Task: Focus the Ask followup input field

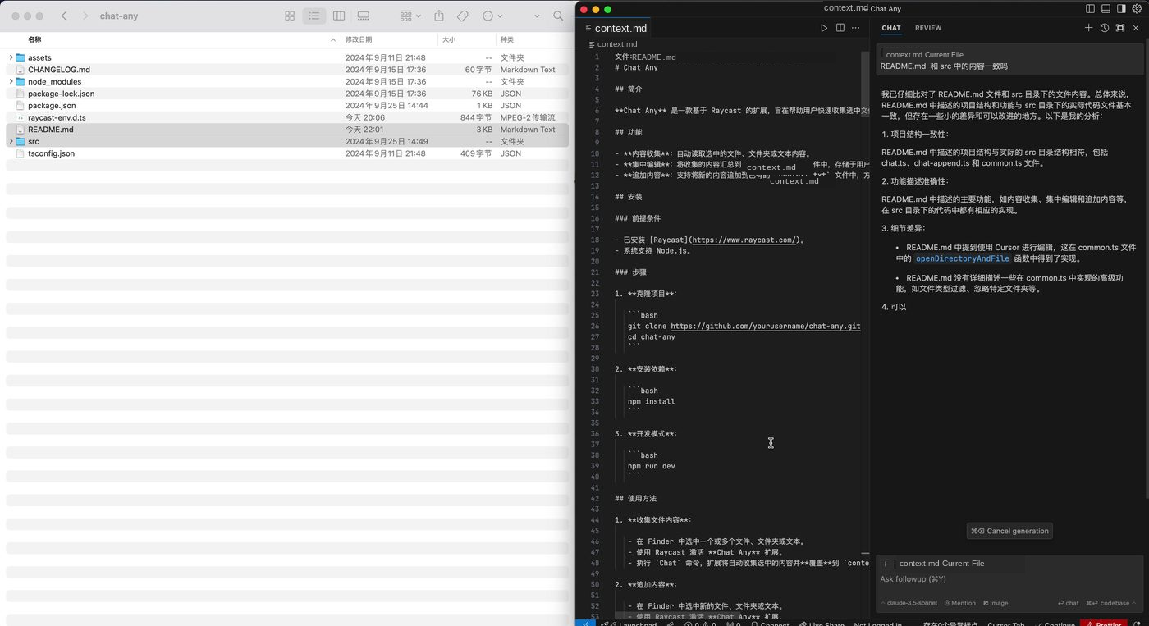Action: (x=1009, y=579)
